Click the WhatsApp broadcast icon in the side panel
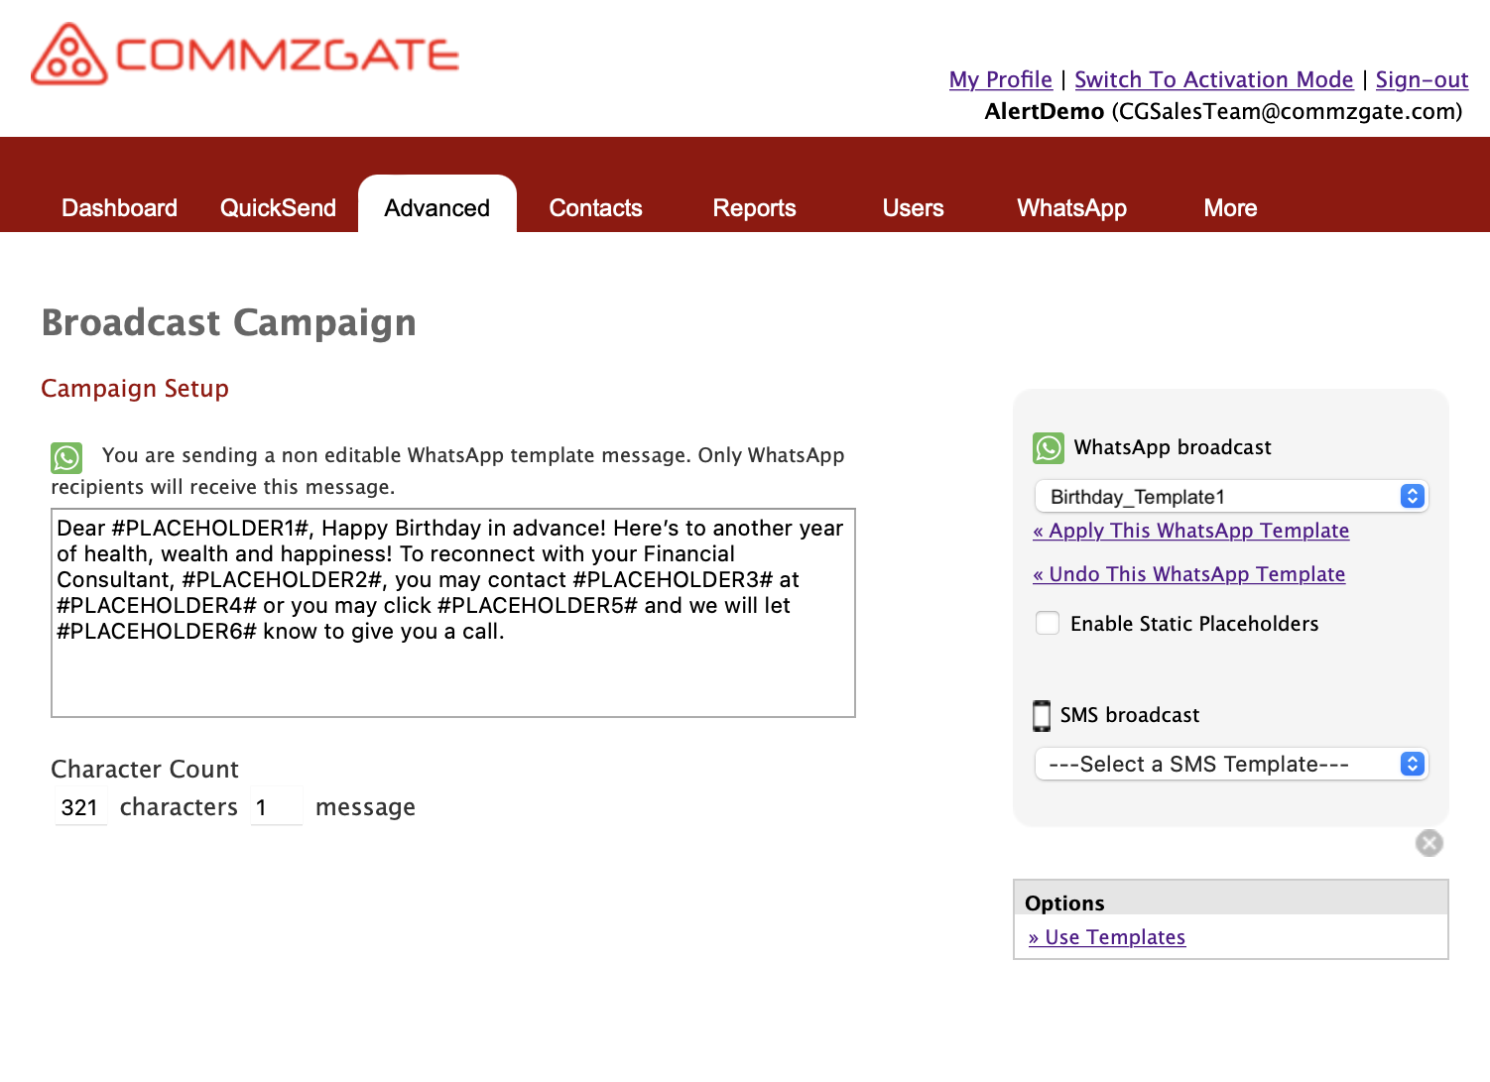Viewport: 1490px width, 1082px height. [1049, 448]
